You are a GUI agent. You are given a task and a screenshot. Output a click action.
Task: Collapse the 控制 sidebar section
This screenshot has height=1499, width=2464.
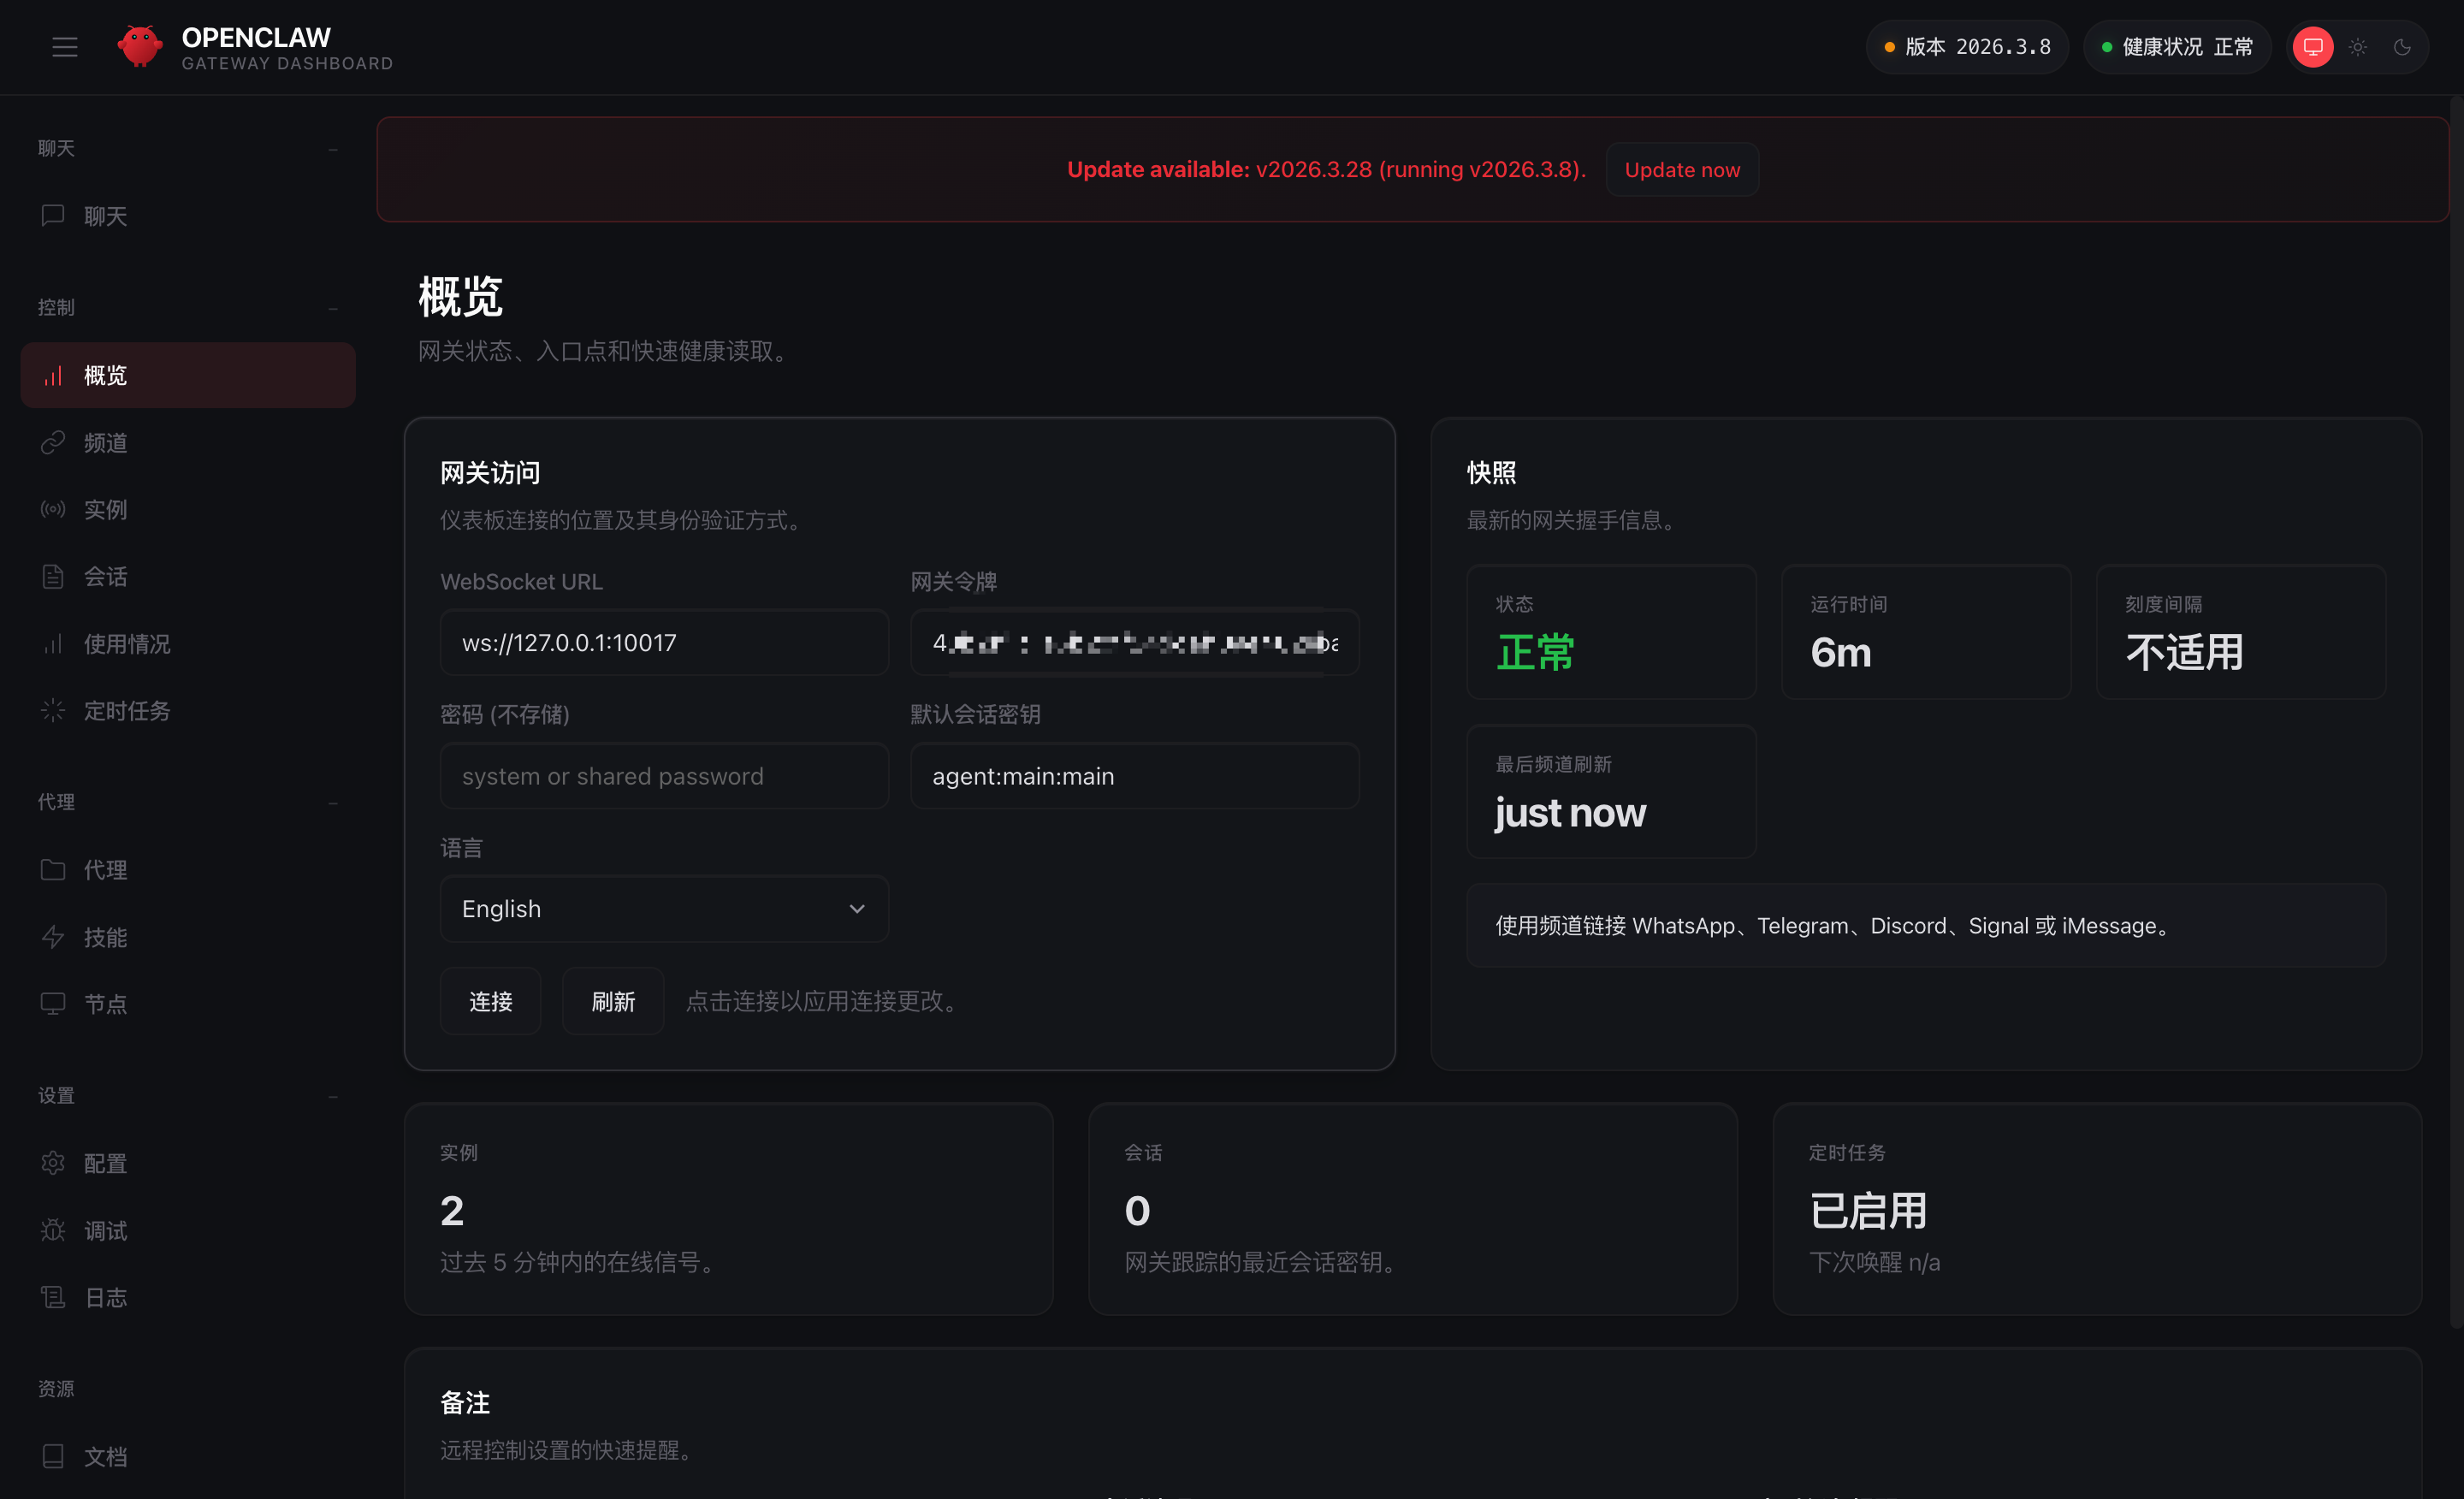[333, 308]
